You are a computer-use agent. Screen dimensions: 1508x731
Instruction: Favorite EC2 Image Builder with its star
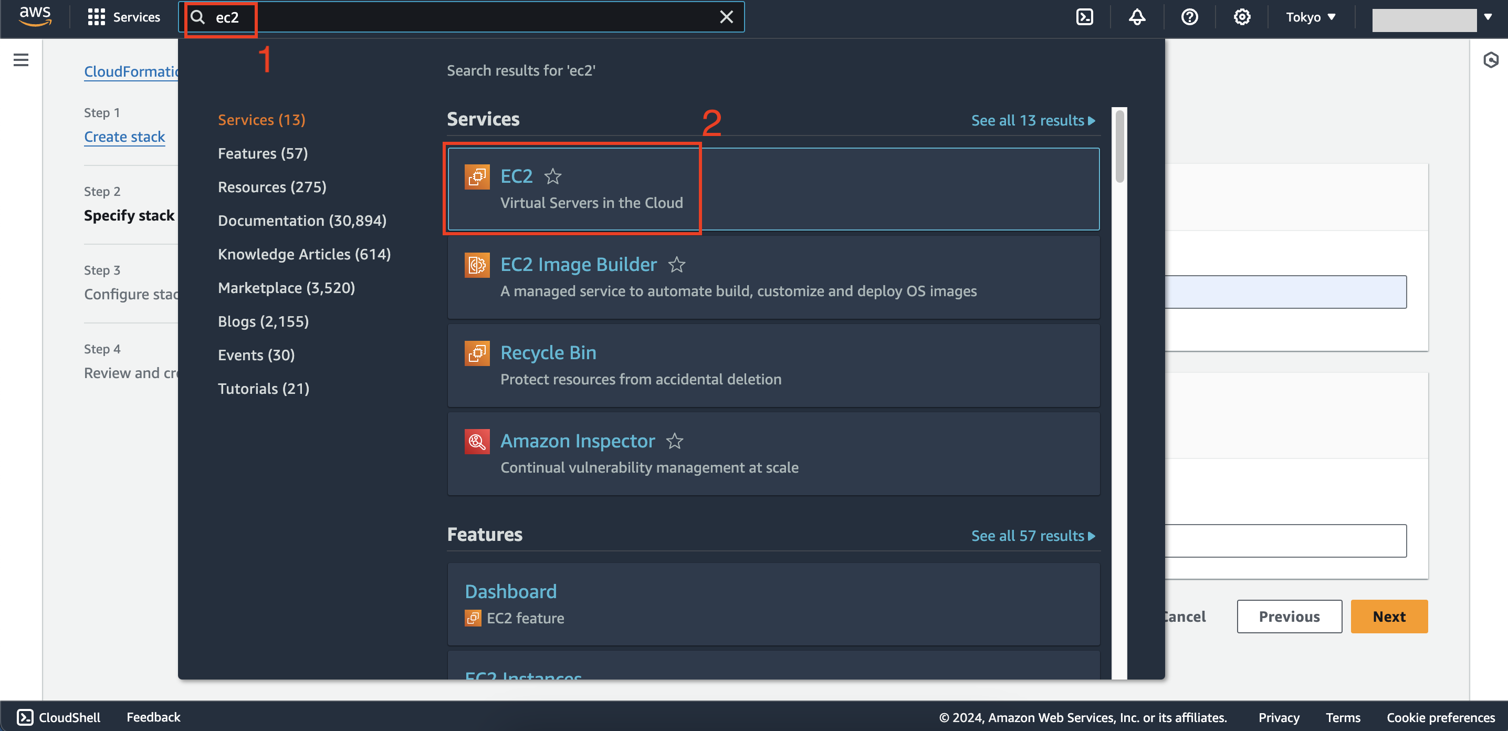pyautogui.click(x=677, y=265)
